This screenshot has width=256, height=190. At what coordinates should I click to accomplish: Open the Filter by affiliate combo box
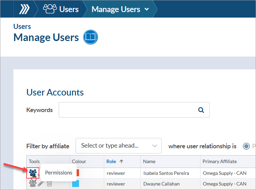(118, 146)
